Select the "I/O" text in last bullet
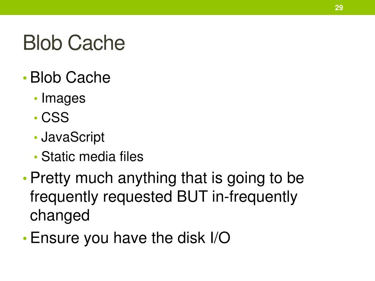 click(x=219, y=238)
